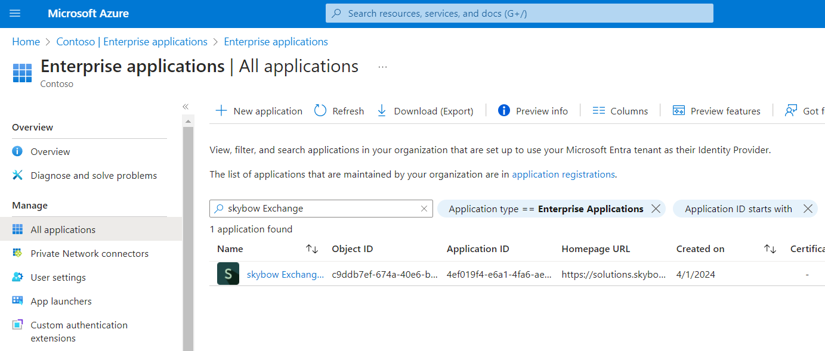The height and width of the screenshot is (351, 825).
Task: Click the Refresh circular arrow icon
Action: point(320,111)
